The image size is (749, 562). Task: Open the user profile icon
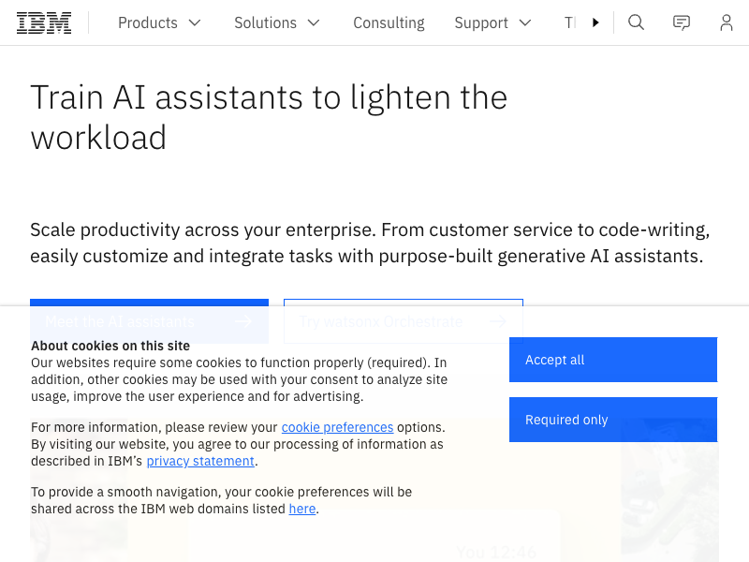[727, 22]
